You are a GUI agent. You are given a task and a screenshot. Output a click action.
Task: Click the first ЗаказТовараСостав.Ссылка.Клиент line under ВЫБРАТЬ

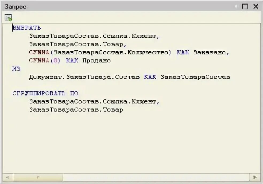point(94,36)
